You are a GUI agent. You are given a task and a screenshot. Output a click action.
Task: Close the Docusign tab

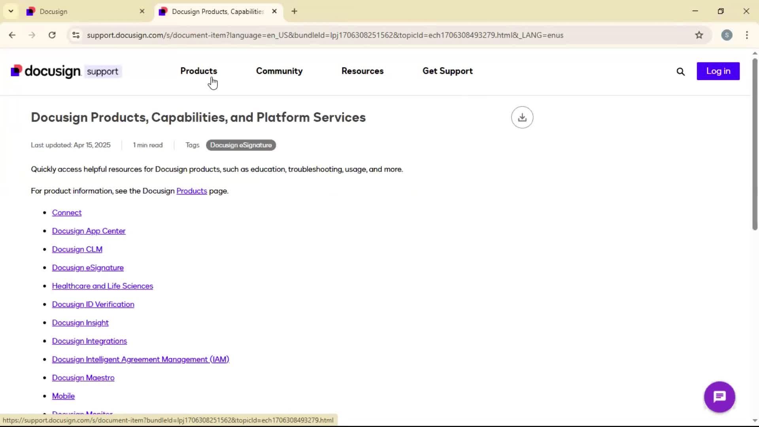[x=142, y=11]
